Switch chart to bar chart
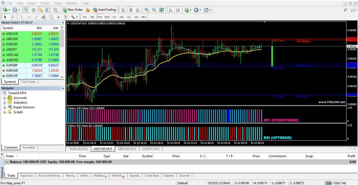The height and width of the screenshot is (186, 358). coord(123,10)
